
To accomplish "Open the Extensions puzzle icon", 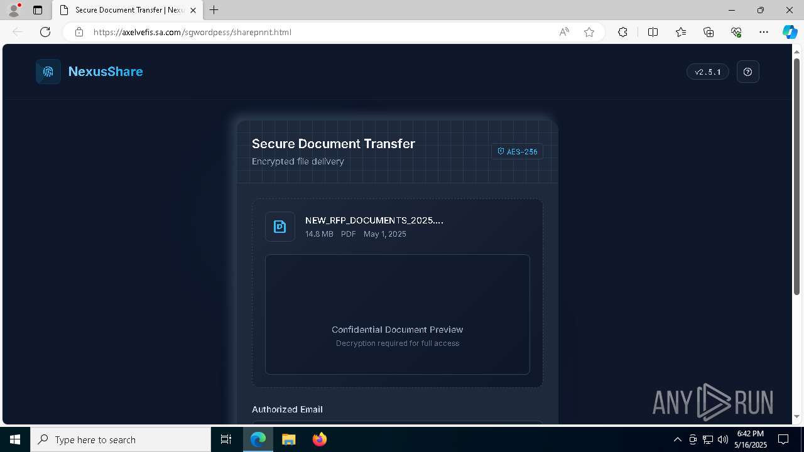I will pos(622,32).
